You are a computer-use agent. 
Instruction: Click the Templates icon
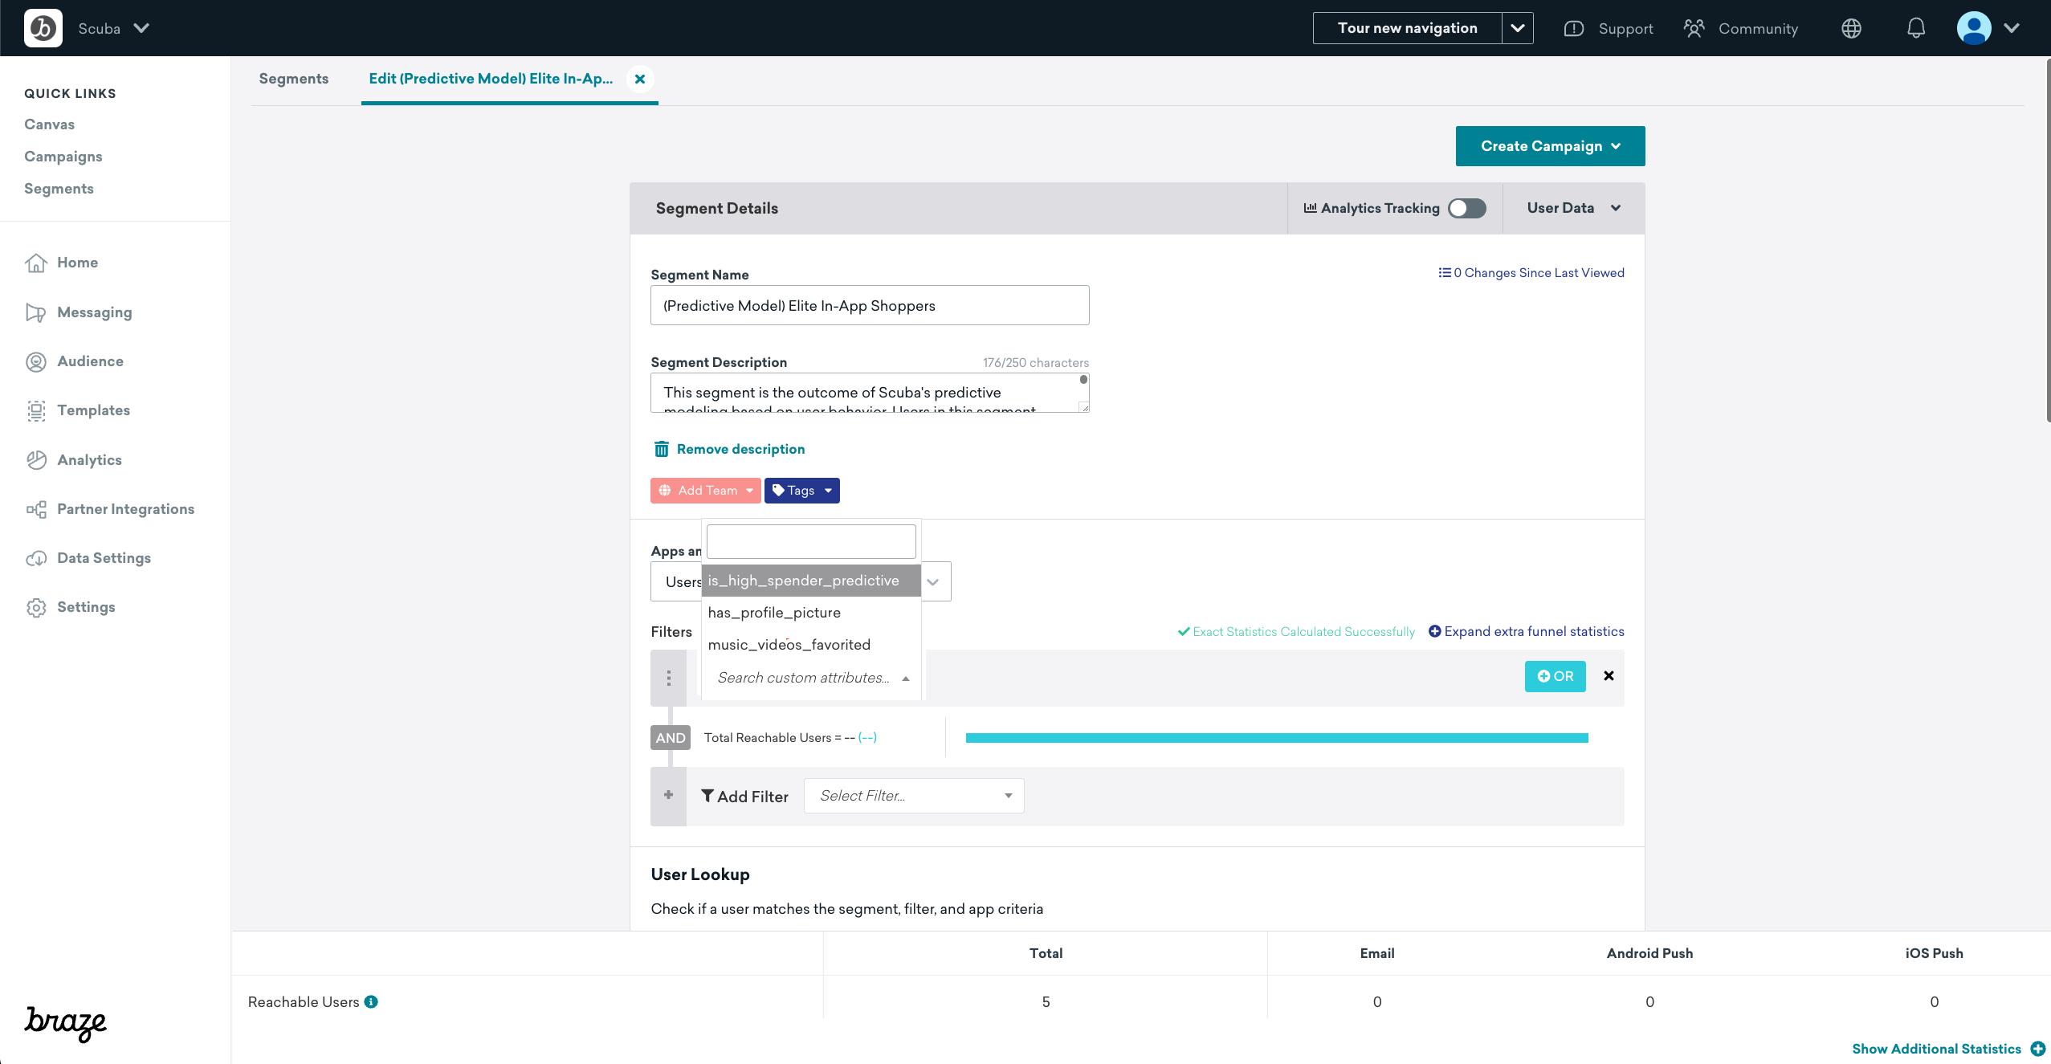coord(36,410)
